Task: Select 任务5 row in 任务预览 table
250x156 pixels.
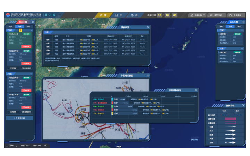Action: pos(96,54)
